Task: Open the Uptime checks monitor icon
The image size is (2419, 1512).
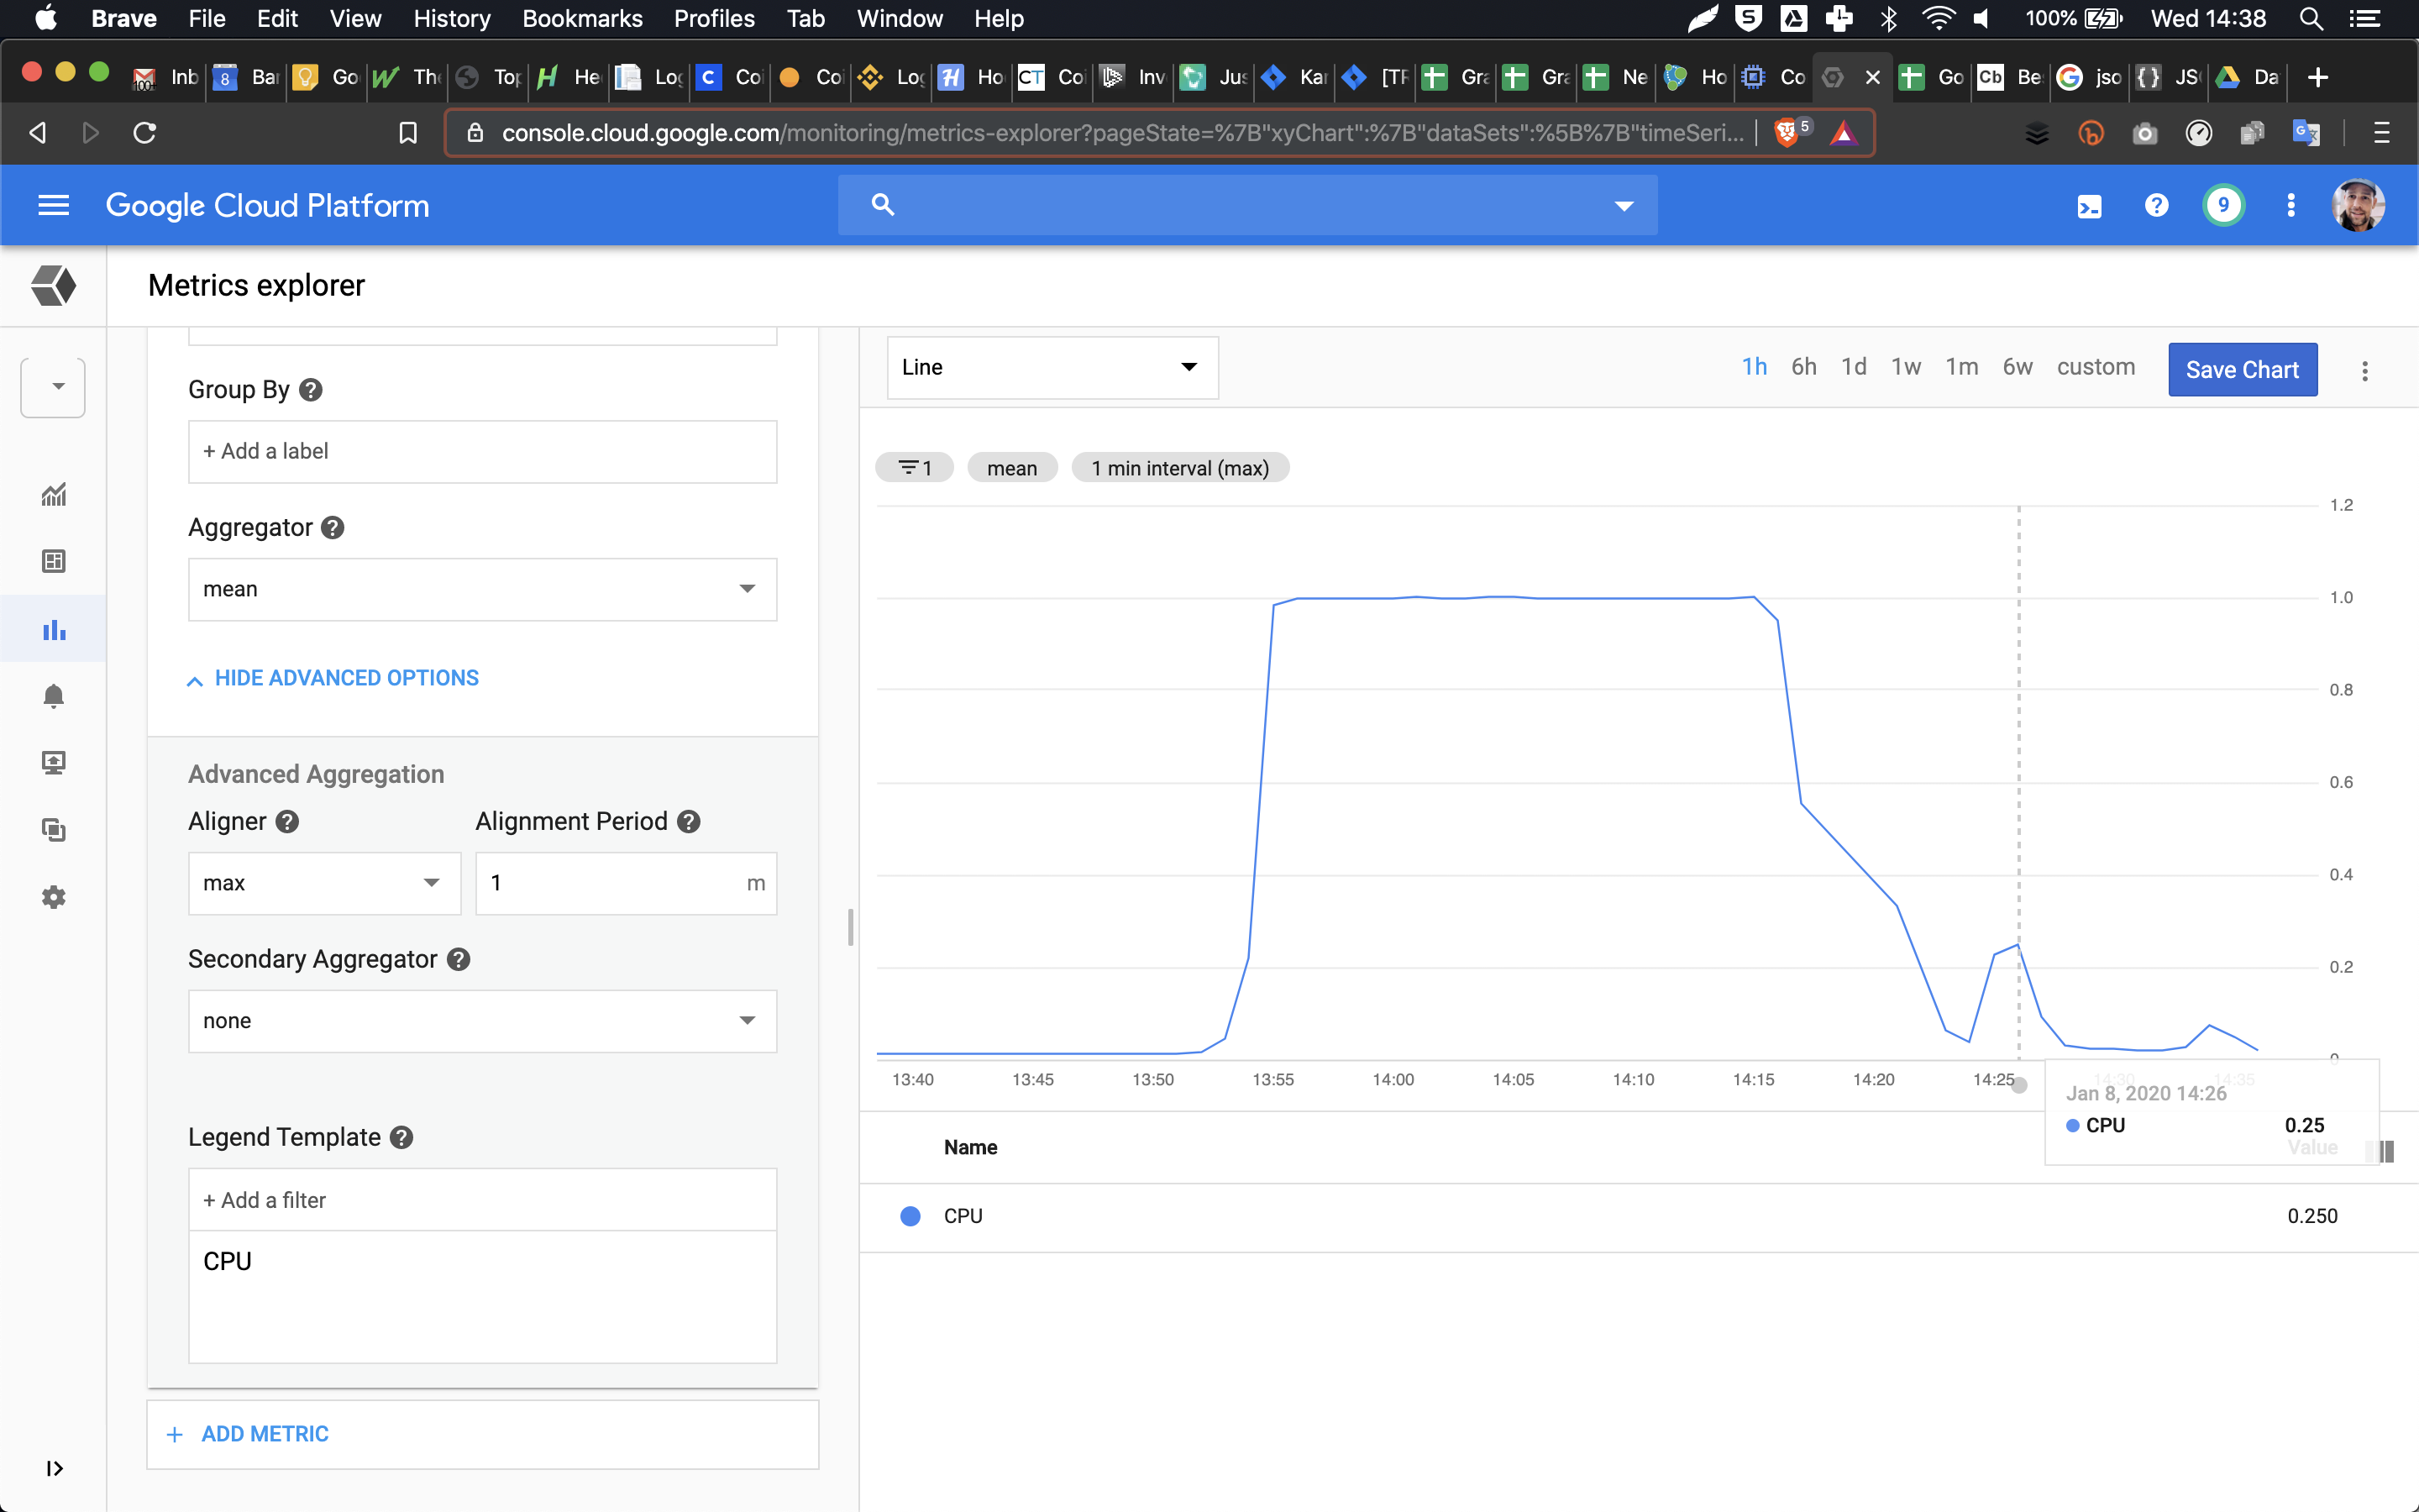Action: pyautogui.click(x=54, y=763)
